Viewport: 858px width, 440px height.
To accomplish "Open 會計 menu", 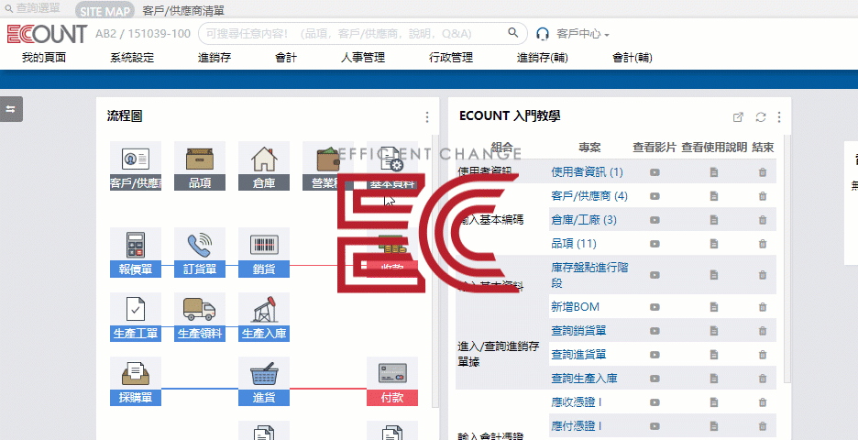I will (x=286, y=58).
